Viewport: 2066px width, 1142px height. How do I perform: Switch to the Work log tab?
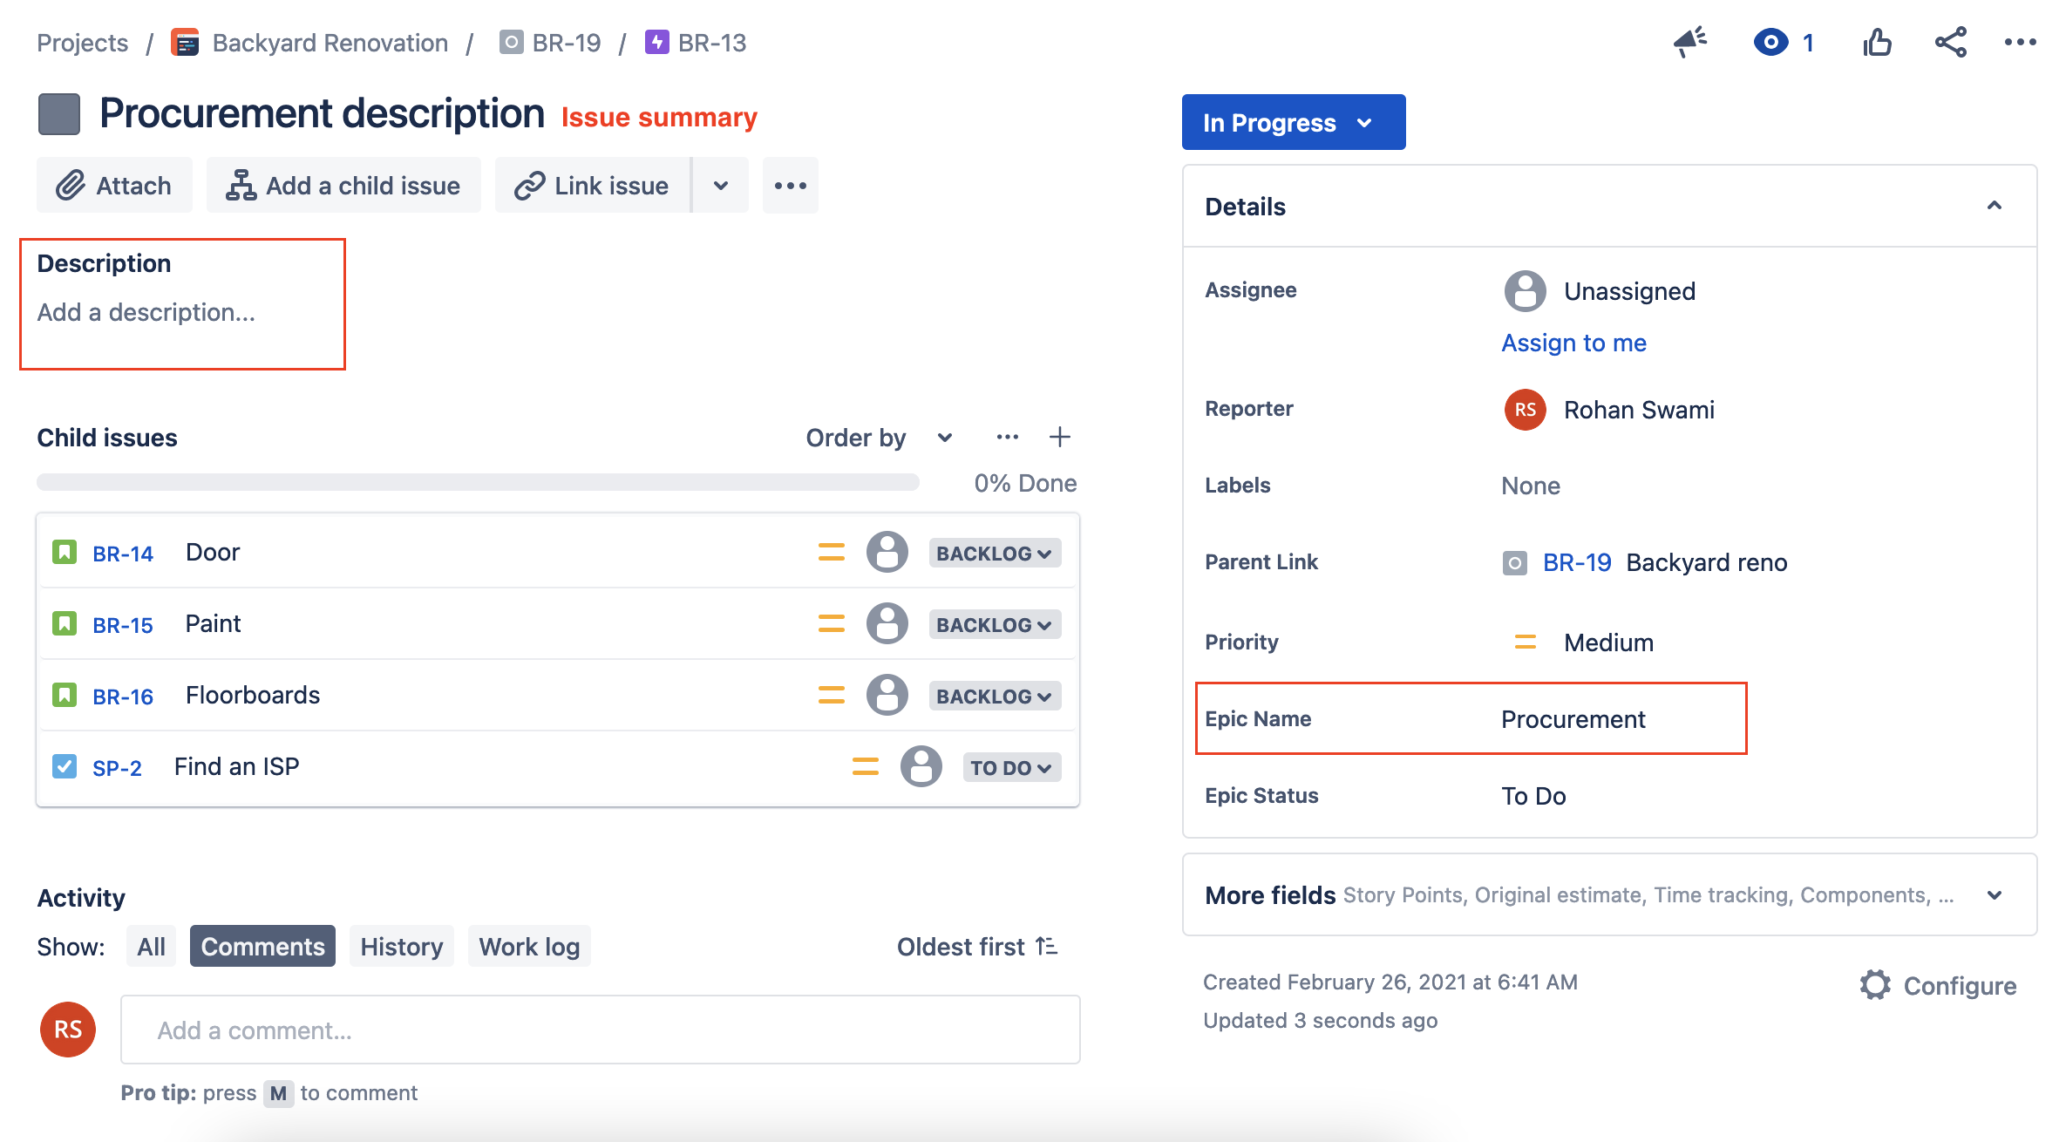[x=529, y=946]
